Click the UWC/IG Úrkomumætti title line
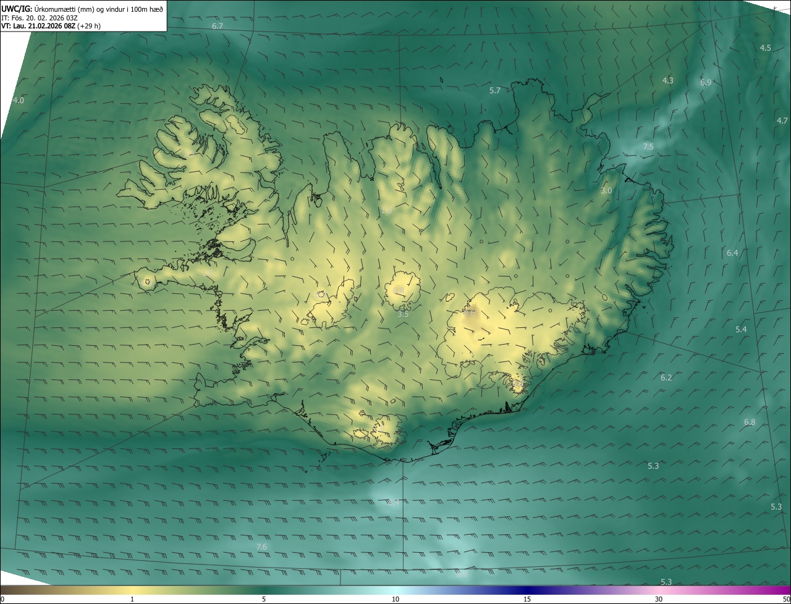791x604 pixels. click(83, 9)
